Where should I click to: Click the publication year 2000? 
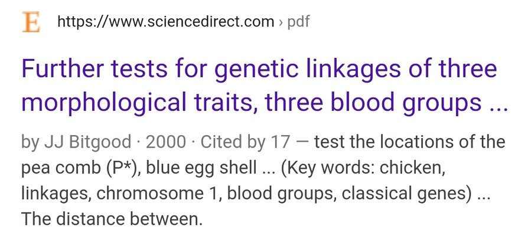(x=166, y=142)
